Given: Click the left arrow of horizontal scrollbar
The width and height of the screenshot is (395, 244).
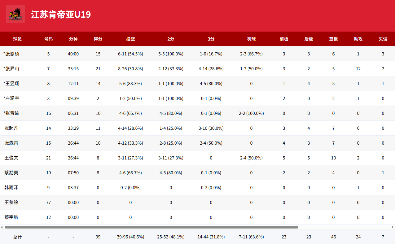Looking at the screenshot, I should coord(2,227).
